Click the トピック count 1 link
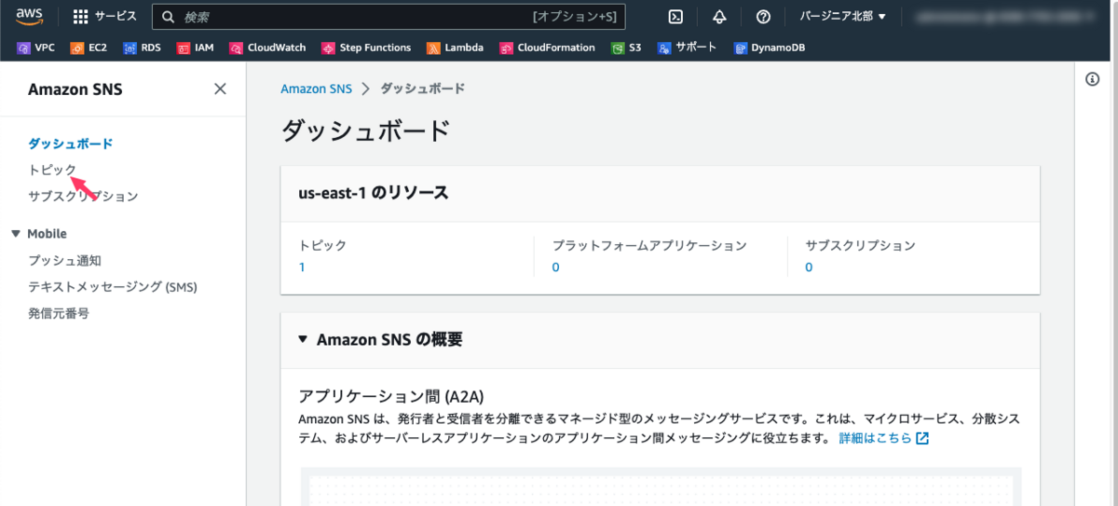This screenshot has width=1118, height=506. tap(302, 267)
